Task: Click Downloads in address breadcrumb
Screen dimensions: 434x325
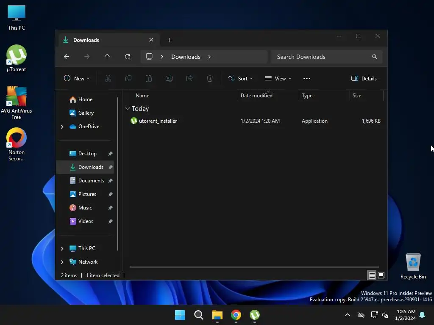Action: point(186,57)
